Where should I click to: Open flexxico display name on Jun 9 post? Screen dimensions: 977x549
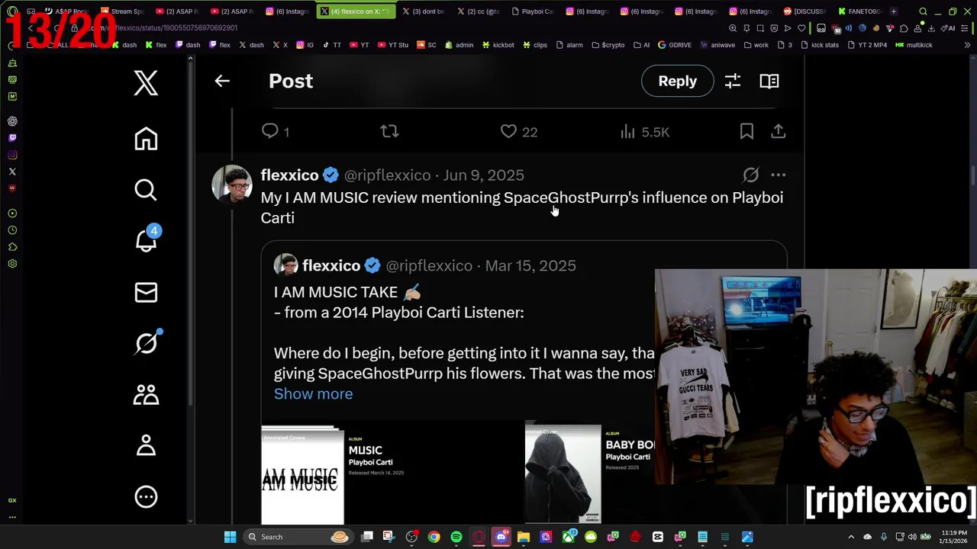click(289, 175)
